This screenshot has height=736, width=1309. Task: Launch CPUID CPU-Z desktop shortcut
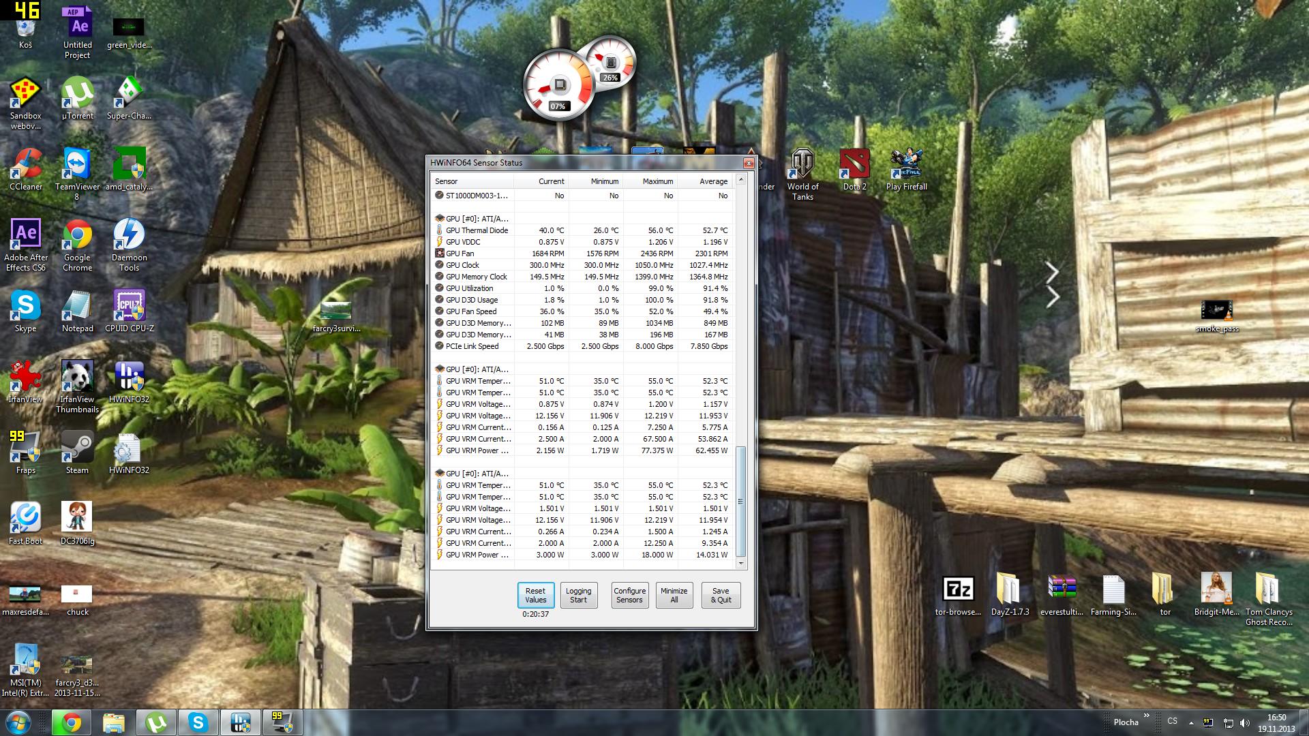(x=129, y=311)
